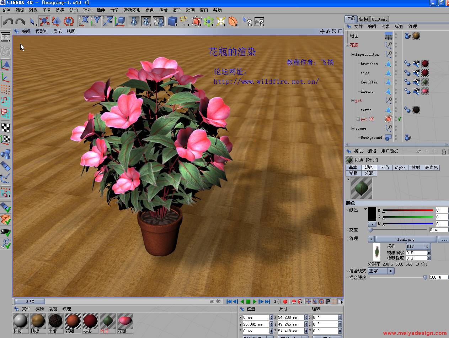The height and width of the screenshot is (338, 449).
Task: Click the green play forward button
Action: pos(255,302)
